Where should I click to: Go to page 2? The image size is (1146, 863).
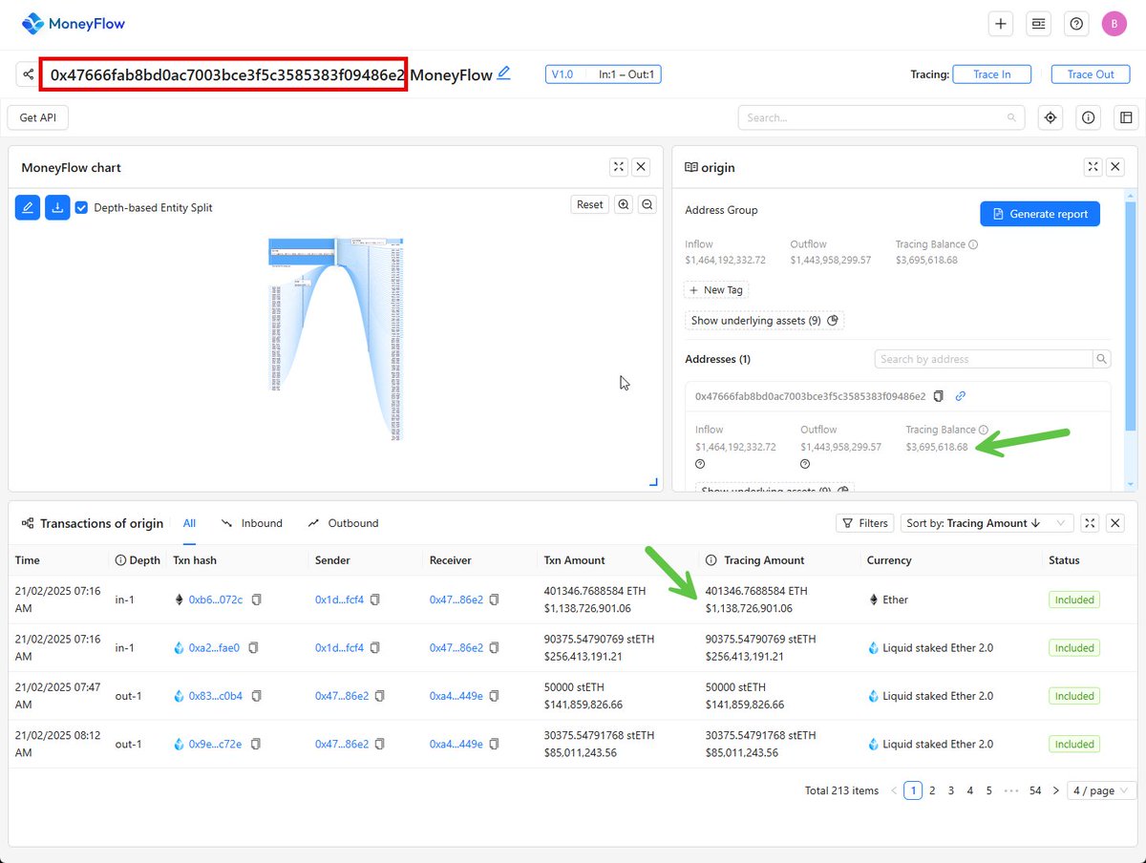point(932,790)
